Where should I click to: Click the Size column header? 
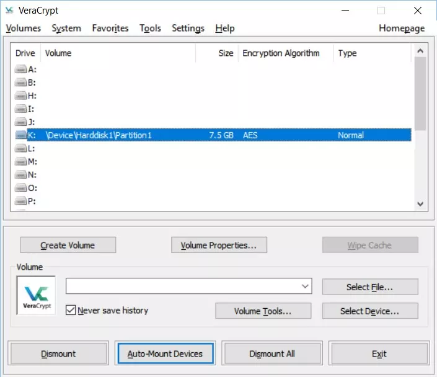click(x=217, y=53)
